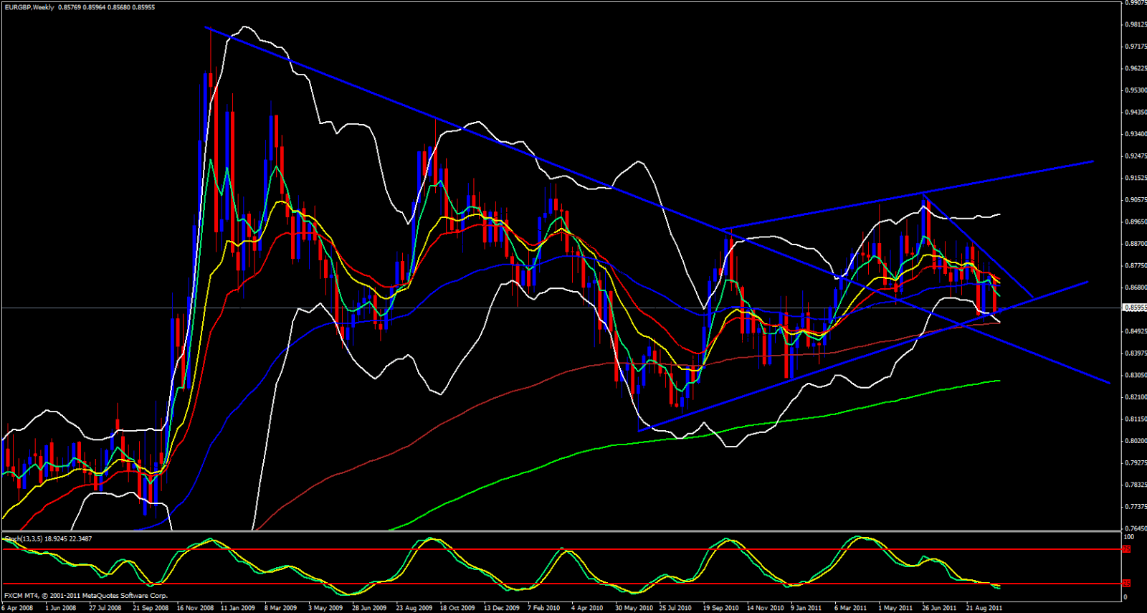Click the current price tag 0.85955

pos(1135,308)
